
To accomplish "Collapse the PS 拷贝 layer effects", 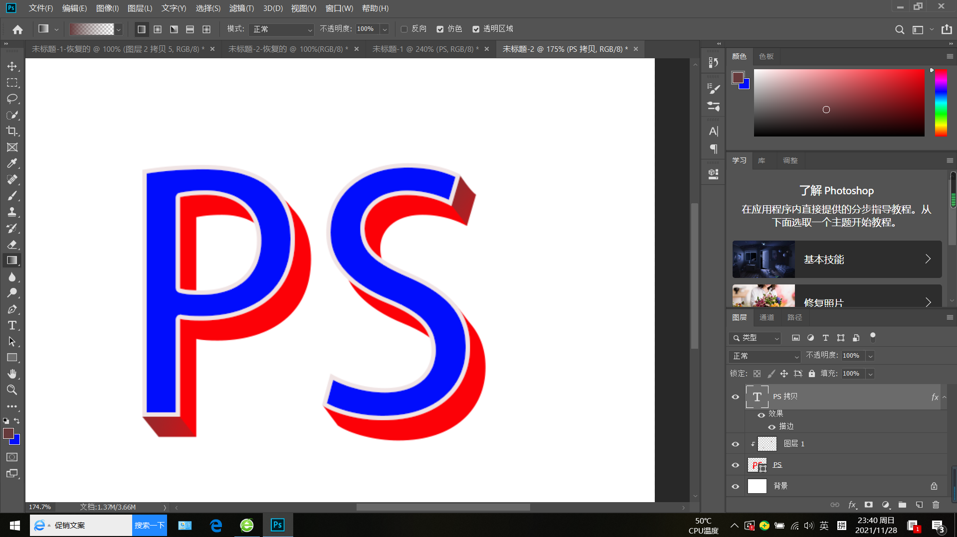I will pyautogui.click(x=944, y=397).
